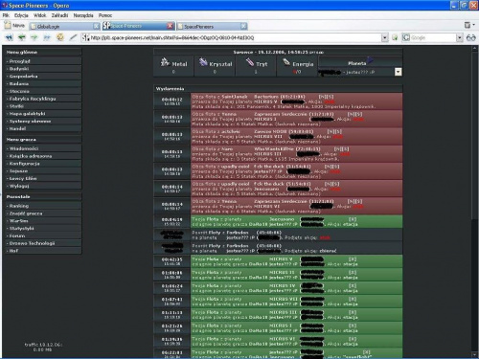Click the page vertical scrollbar
This screenshot has height=359, width=479.
(x=474, y=201)
